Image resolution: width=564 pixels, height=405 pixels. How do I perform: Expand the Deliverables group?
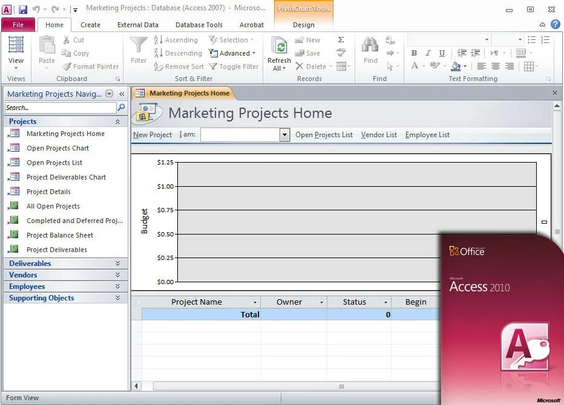point(117,264)
